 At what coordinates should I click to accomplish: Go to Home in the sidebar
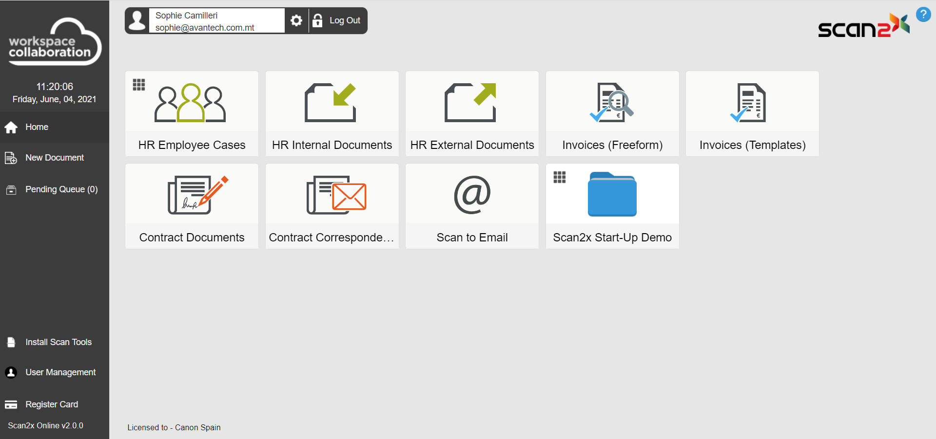point(37,127)
